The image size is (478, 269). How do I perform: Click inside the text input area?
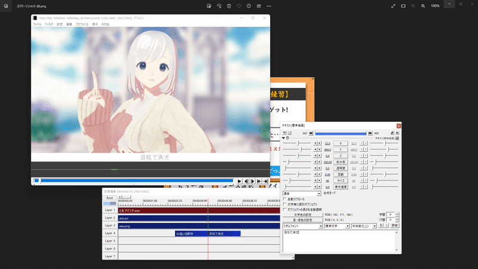(x=339, y=241)
